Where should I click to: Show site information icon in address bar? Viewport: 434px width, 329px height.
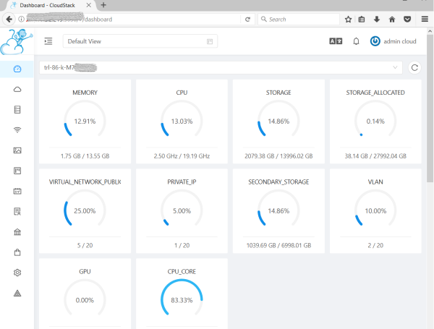[x=21, y=19]
